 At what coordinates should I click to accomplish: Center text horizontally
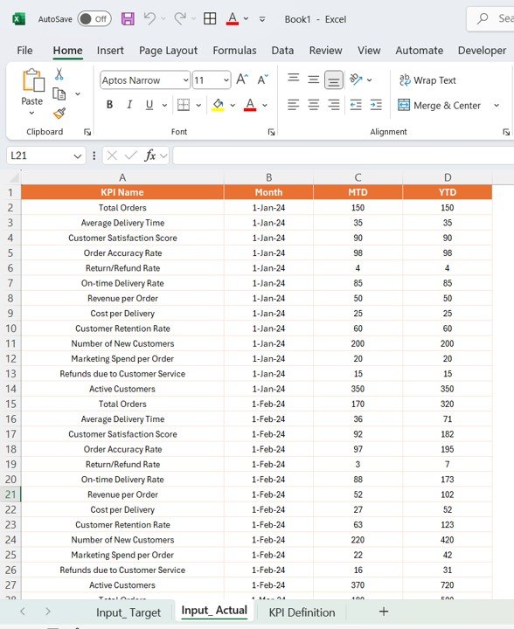(x=313, y=105)
